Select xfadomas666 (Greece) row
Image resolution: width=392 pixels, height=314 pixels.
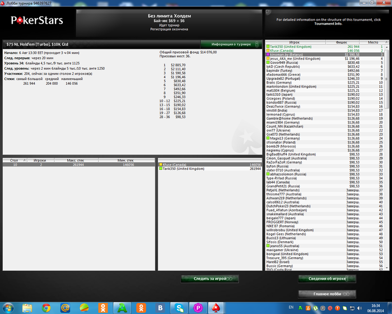coord(325,75)
